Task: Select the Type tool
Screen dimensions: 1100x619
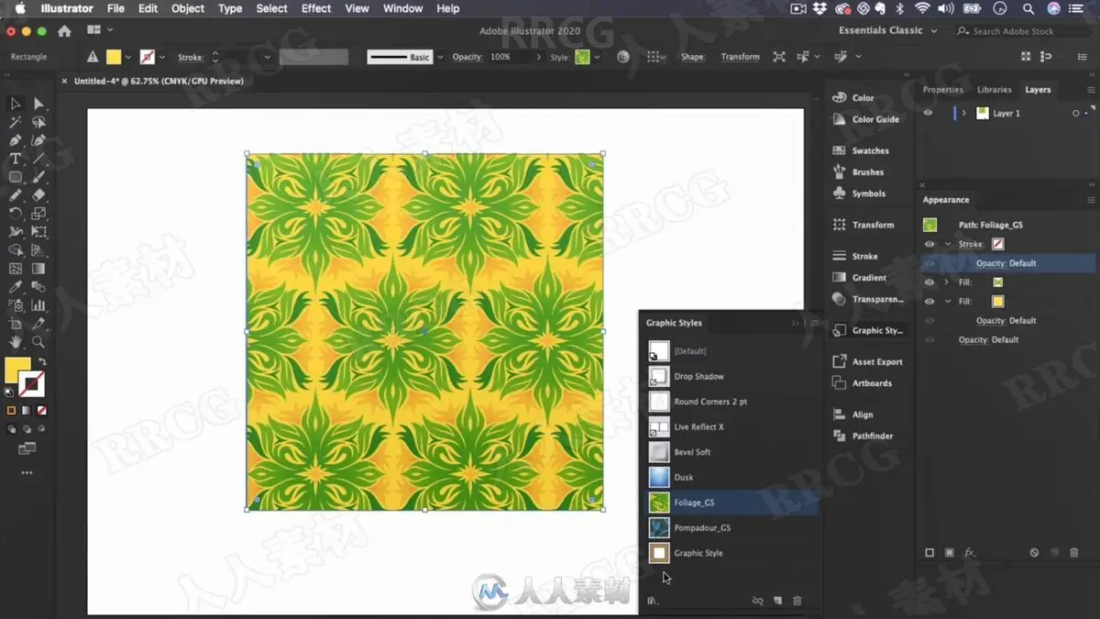Action: coord(16,159)
